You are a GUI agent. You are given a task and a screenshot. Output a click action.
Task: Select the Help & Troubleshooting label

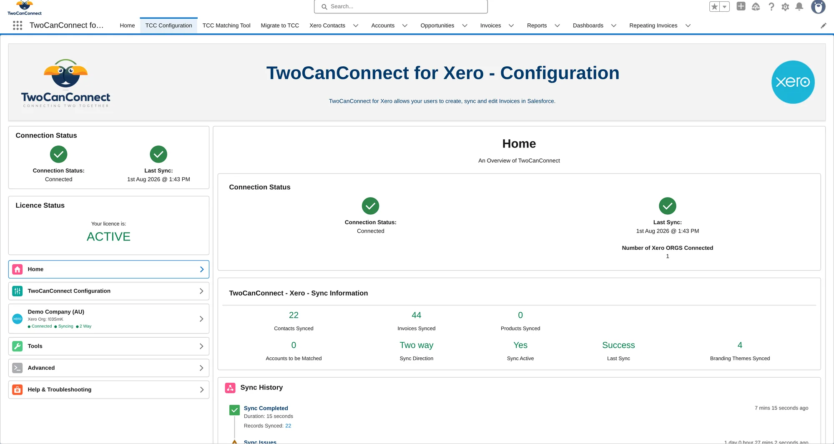60,389
